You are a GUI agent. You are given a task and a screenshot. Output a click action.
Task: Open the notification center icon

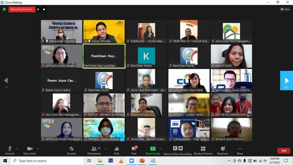tap(286, 161)
